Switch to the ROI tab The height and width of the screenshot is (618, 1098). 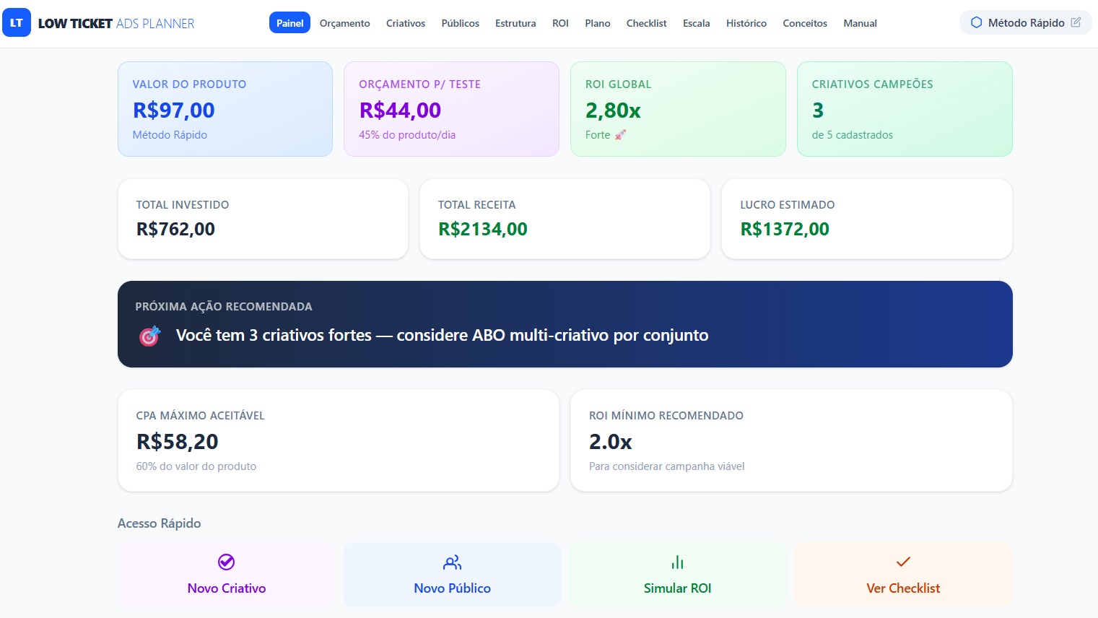[560, 23]
